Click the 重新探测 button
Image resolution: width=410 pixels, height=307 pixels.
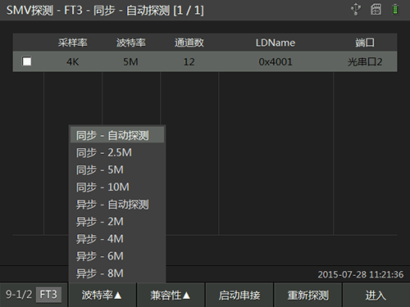pyautogui.click(x=308, y=295)
